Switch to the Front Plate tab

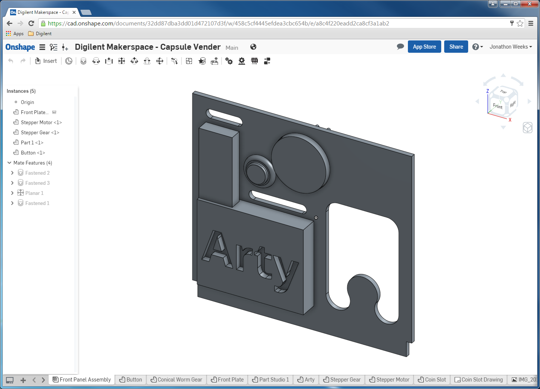pos(227,380)
